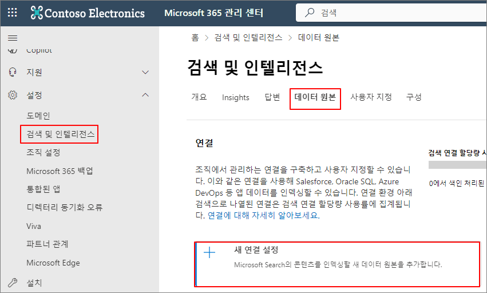Viewport: 487px width, 293px height.
Task: Open Microsoft 365 백업 sidebar item
Action: point(60,171)
